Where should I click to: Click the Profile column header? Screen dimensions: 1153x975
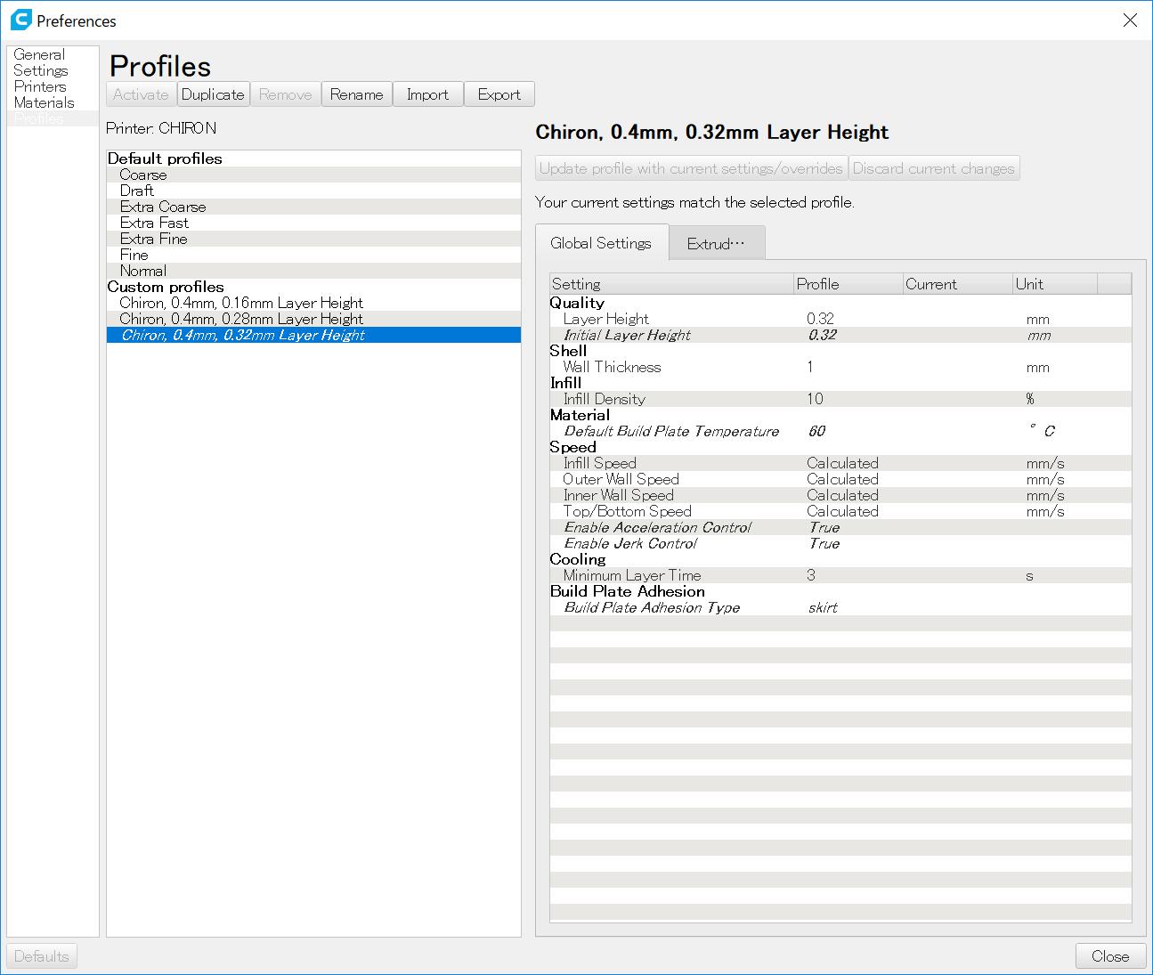pyautogui.click(x=848, y=284)
